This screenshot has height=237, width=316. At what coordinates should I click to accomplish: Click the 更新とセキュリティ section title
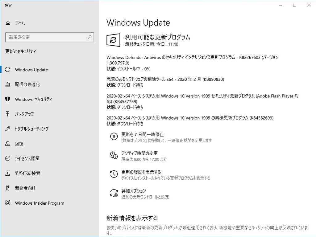coord(21,51)
